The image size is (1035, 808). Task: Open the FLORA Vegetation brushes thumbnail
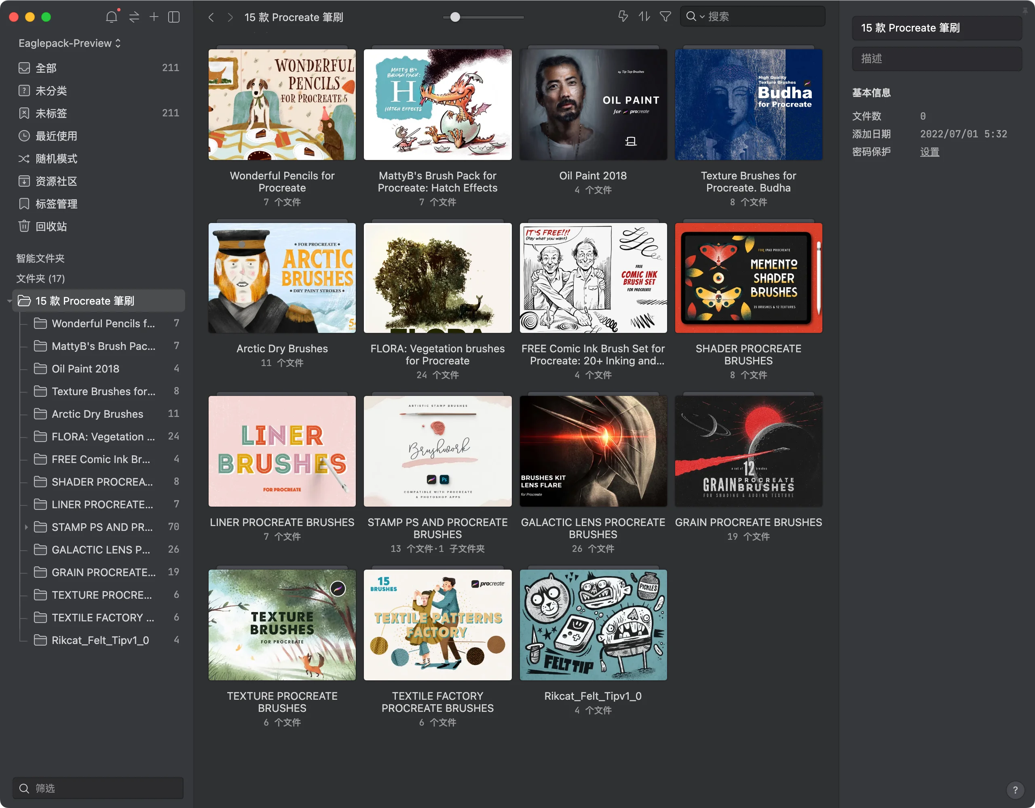tap(437, 278)
